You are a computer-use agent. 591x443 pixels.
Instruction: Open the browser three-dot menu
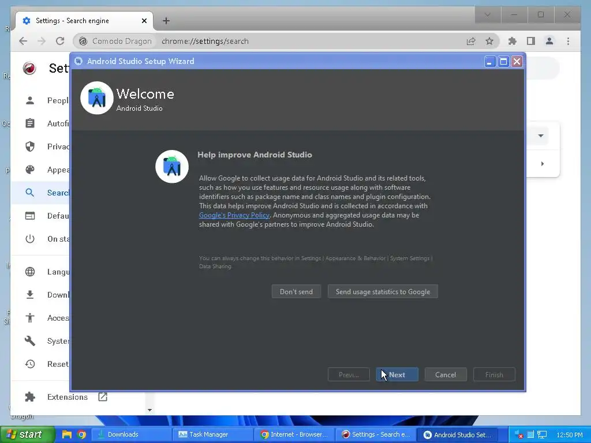point(568,41)
